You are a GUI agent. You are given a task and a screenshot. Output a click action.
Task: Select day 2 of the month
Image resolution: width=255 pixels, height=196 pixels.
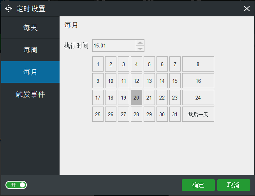click(111, 64)
